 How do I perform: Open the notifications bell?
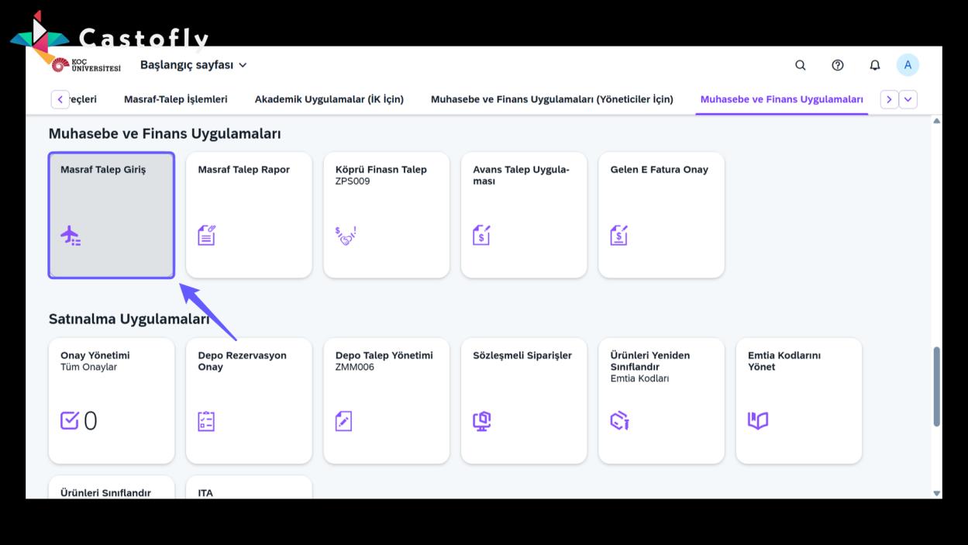[x=875, y=65]
